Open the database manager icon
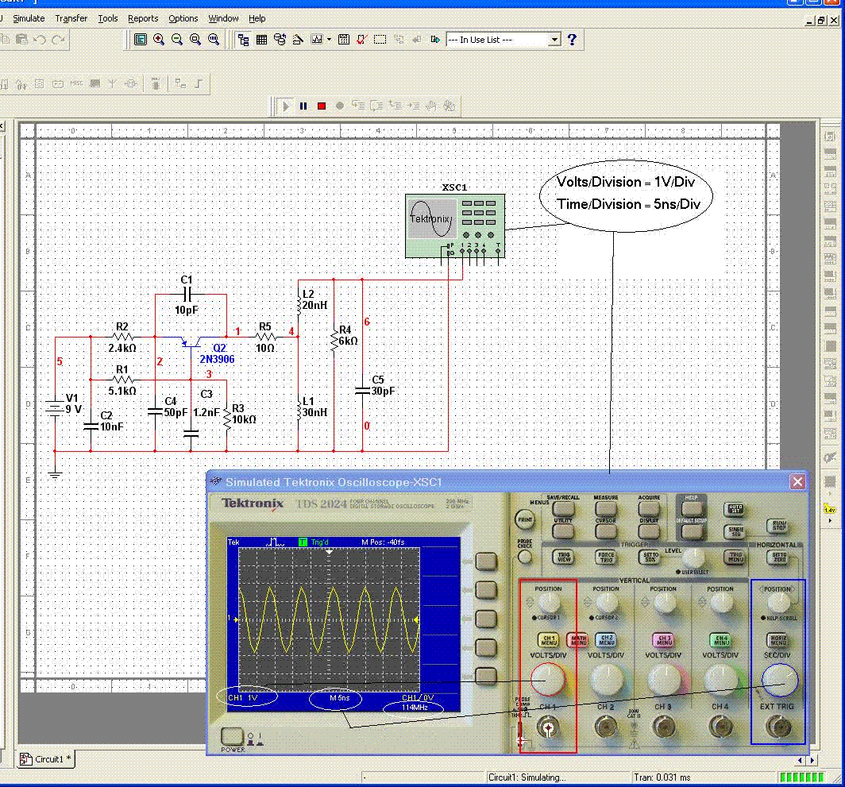 280,40
